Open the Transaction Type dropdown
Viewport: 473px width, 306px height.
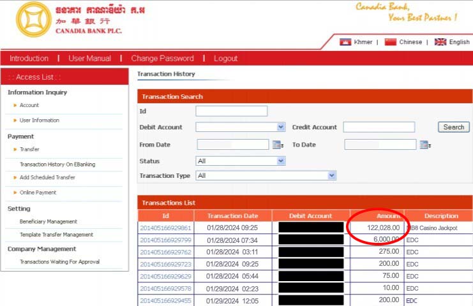click(x=331, y=175)
